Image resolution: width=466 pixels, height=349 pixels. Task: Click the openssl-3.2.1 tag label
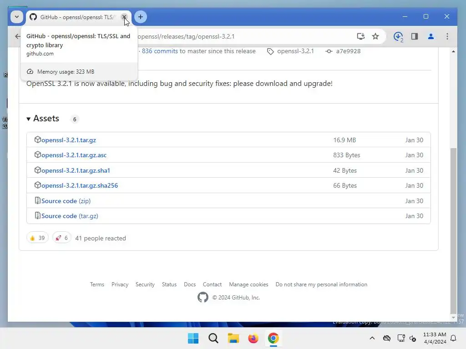(295, 51)
